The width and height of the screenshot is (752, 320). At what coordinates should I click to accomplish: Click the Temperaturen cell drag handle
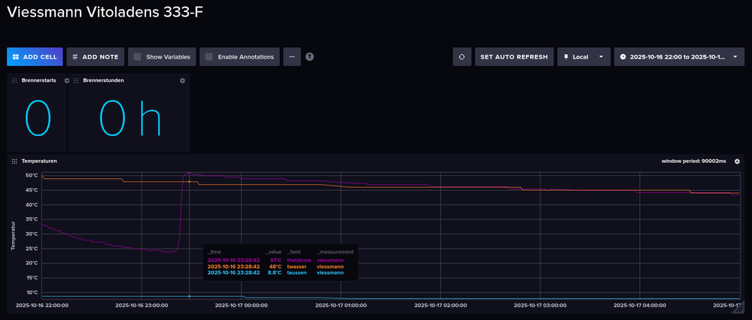pos(14,162)
